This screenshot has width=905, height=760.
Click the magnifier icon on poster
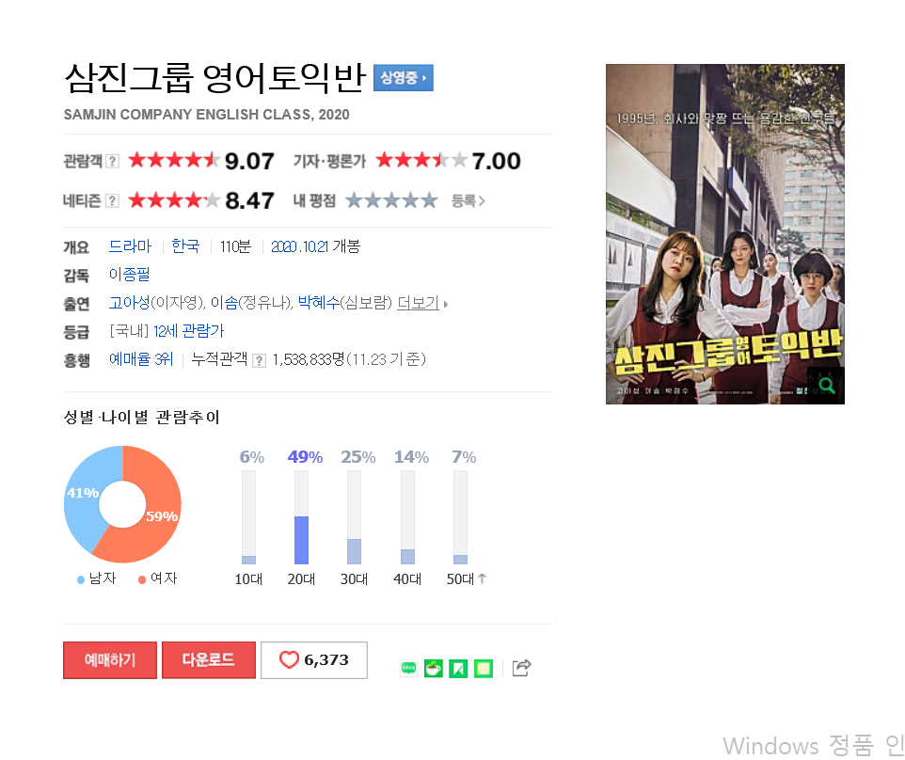coord(826,385)
